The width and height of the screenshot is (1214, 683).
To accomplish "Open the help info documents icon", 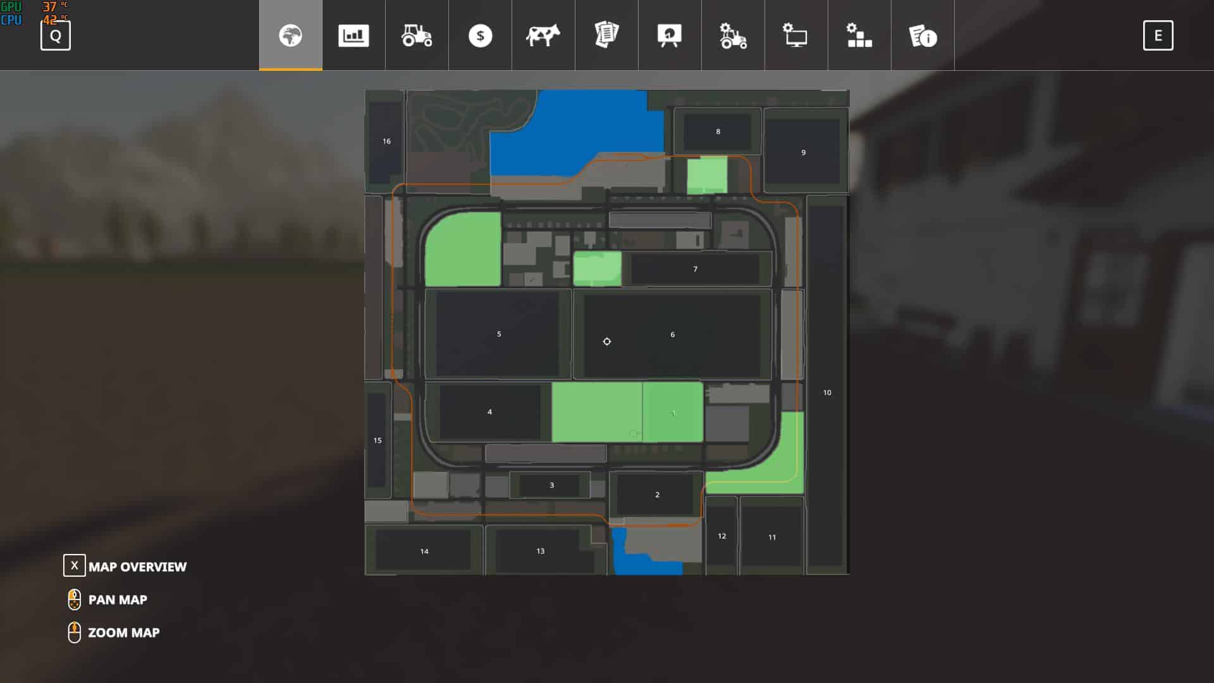I will (x=923, y=35).
